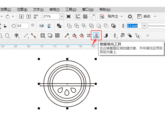Click the rotation angle field 0.0
Image resolution: width=165 pixels, height=119 pixels.
(23, 26)
